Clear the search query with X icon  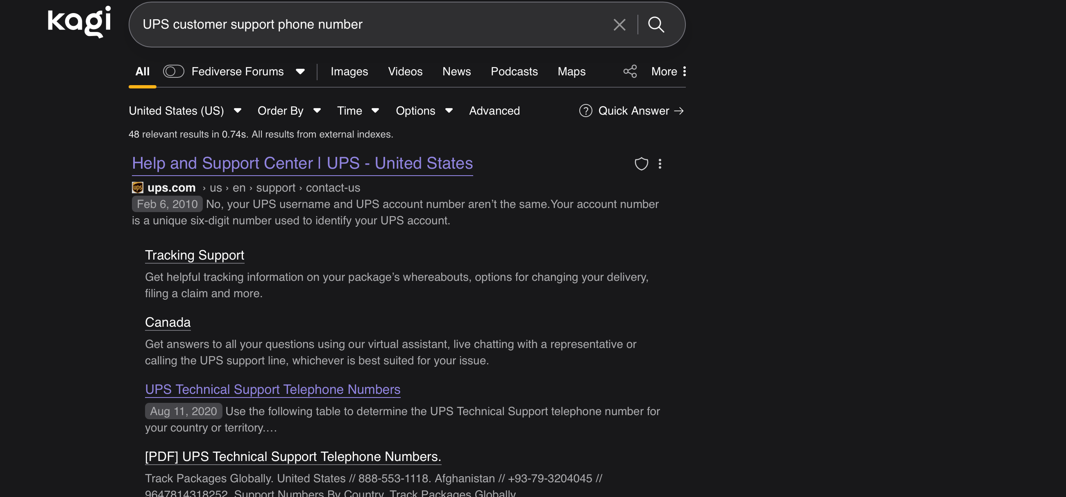tap(619, 25)
